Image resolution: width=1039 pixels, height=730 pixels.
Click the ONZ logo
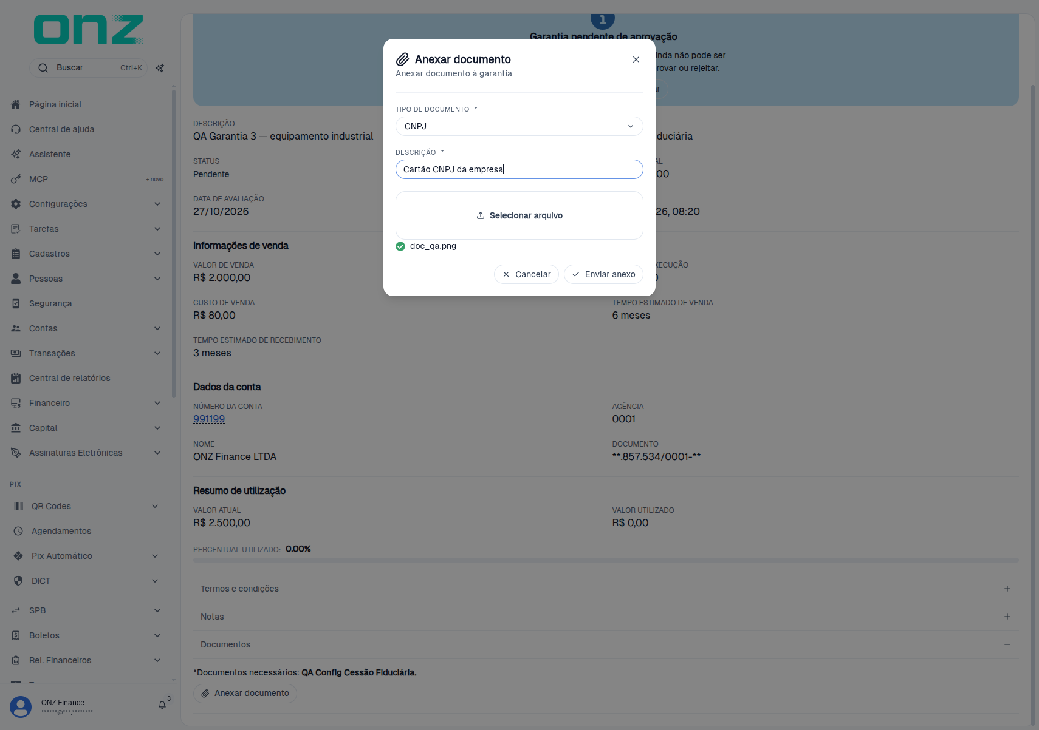[89, 30]
